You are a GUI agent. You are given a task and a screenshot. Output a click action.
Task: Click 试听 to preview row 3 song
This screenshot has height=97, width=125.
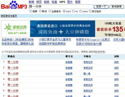116,74
